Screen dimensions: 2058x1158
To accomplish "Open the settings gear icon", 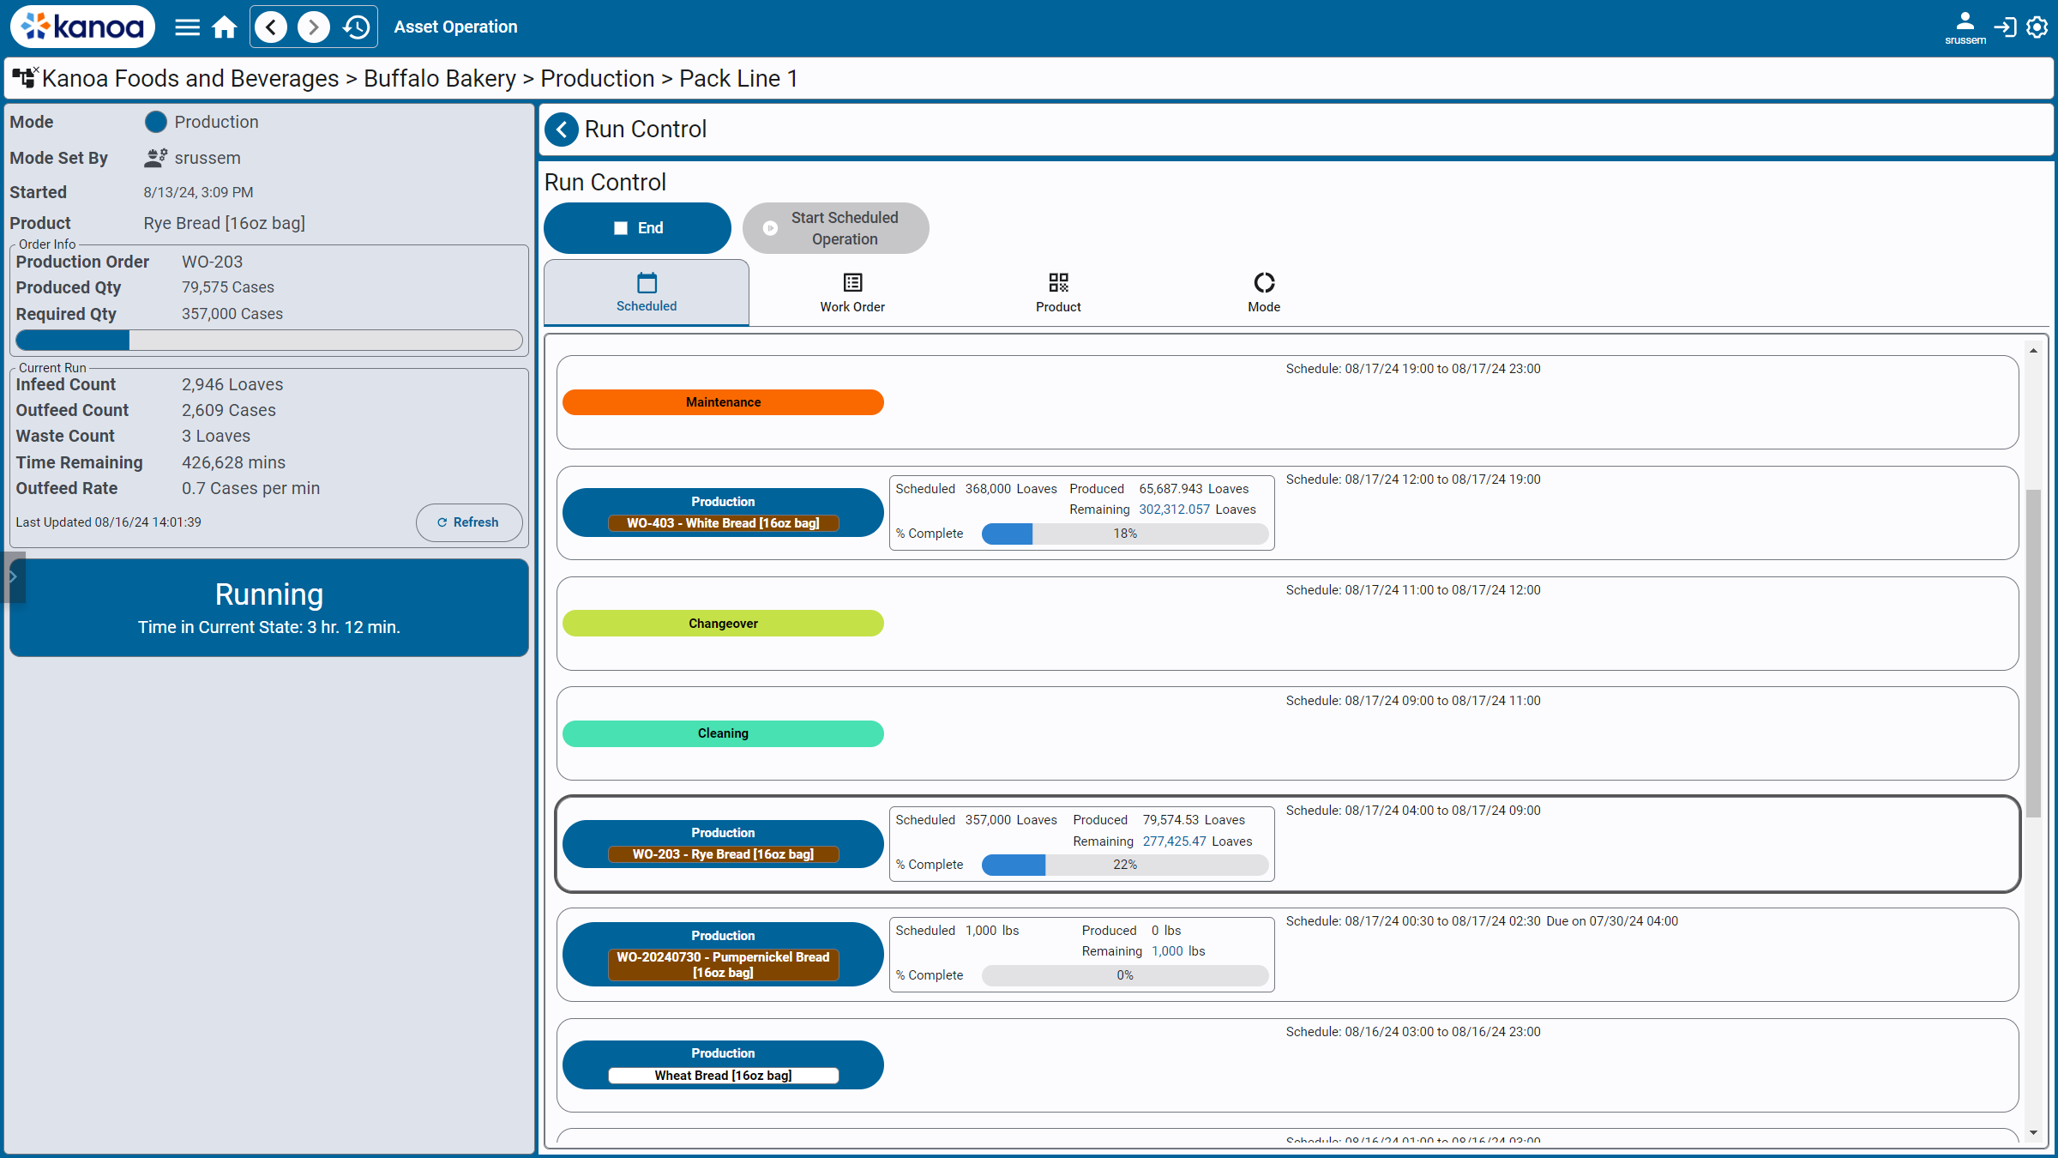I will 2037,27.
